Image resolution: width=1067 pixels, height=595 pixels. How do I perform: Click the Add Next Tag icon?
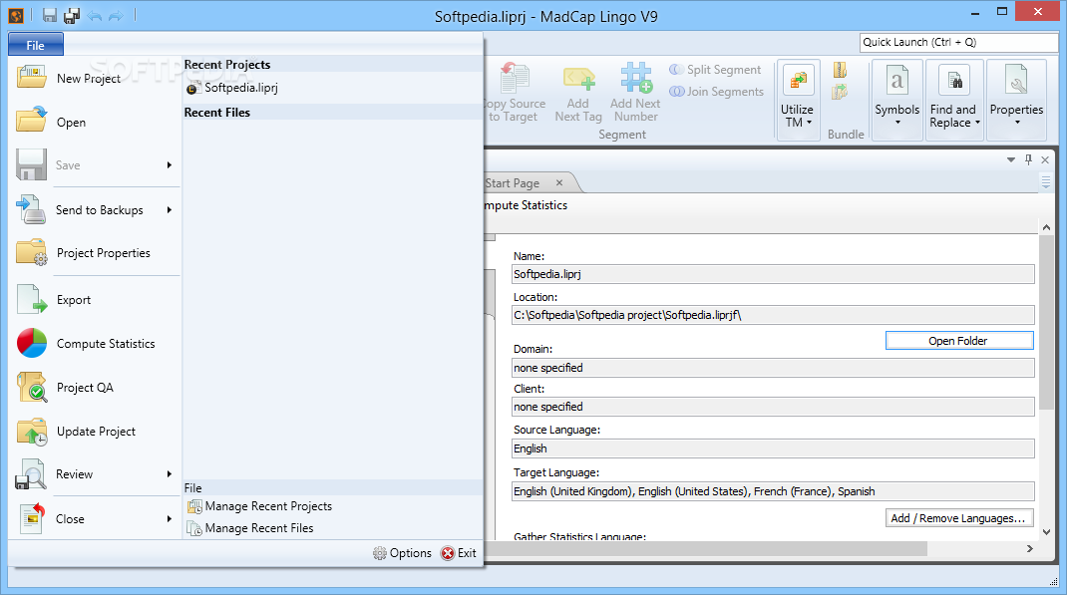578,78
